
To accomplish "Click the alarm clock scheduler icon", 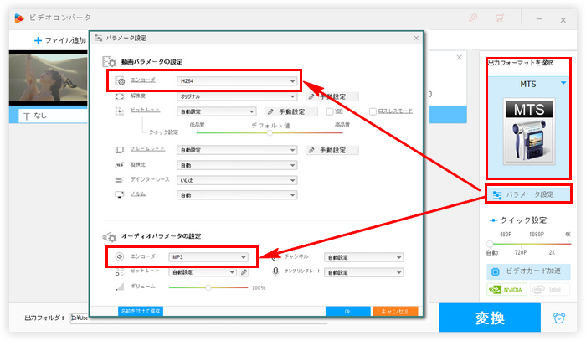I will pyautogui.click(x=558, y=318).
